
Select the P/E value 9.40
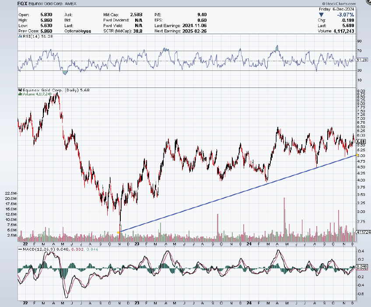click(202, 15)
